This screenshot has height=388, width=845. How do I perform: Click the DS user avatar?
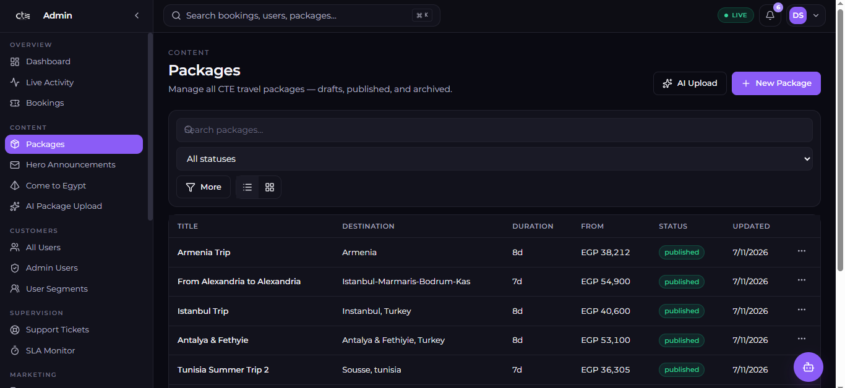coord(798,15)
